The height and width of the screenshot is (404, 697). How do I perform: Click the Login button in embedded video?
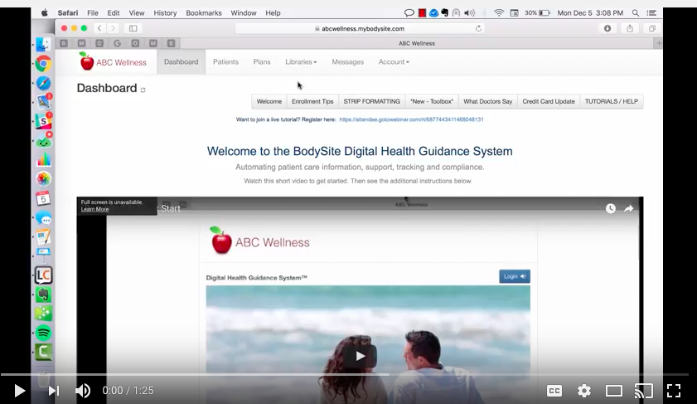(x=515, y=276)
